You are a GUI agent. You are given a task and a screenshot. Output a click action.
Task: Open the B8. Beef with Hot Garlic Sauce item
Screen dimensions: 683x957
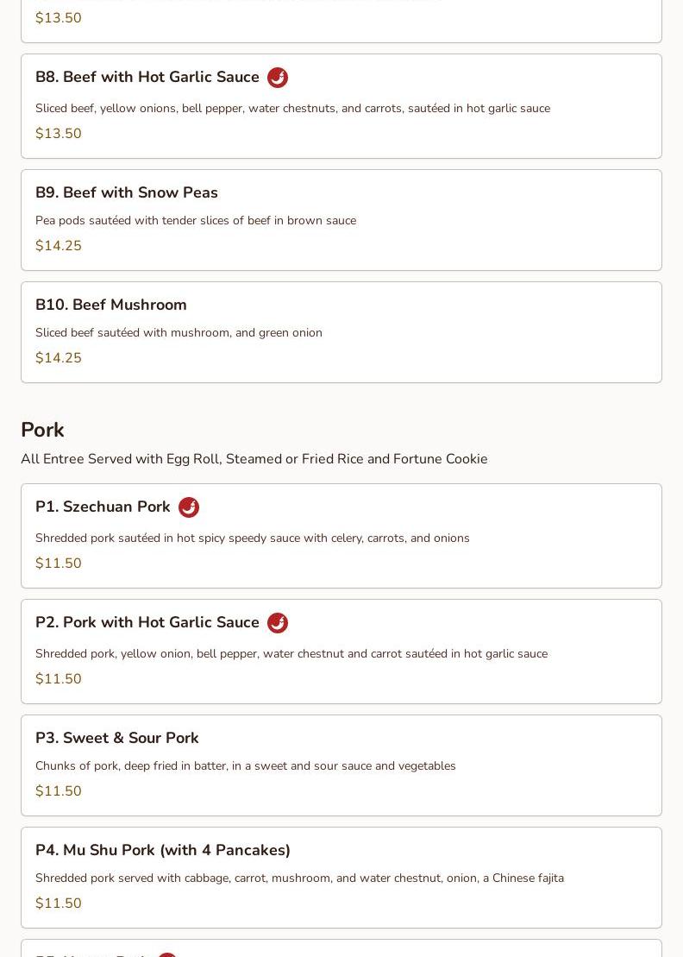pyautogui.click(x=147, y=78)
